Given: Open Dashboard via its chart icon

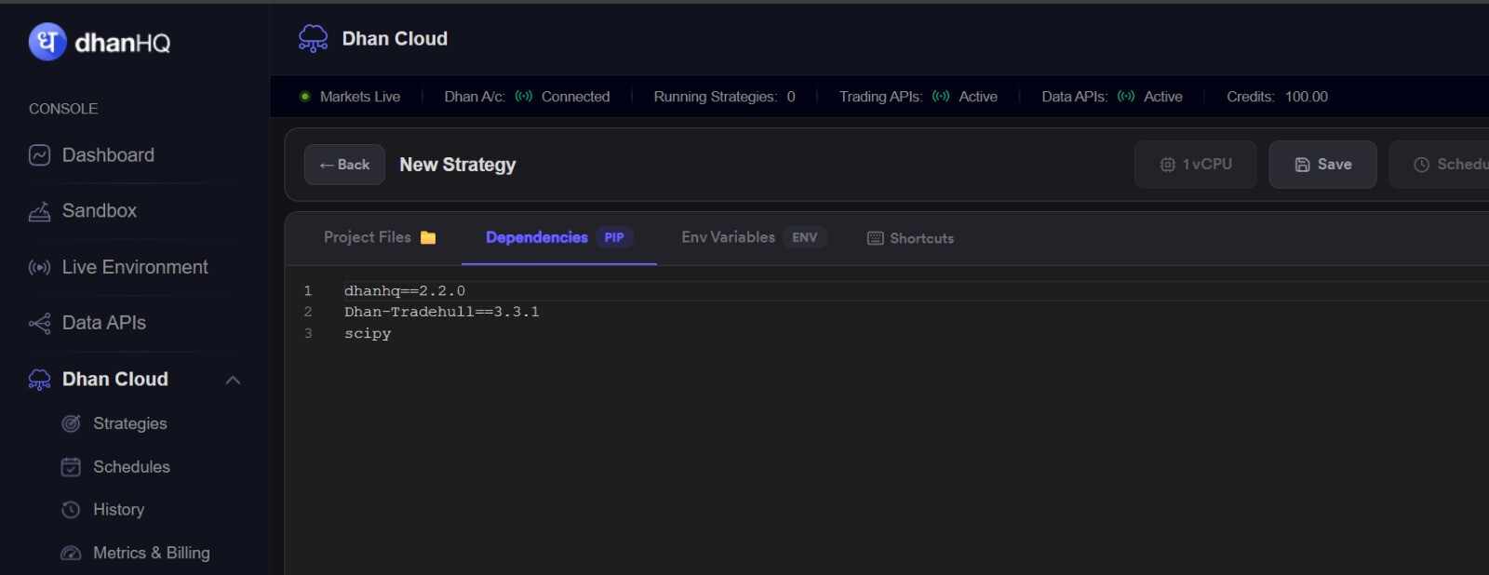Looking at the screenshot, I should [39, 155].
